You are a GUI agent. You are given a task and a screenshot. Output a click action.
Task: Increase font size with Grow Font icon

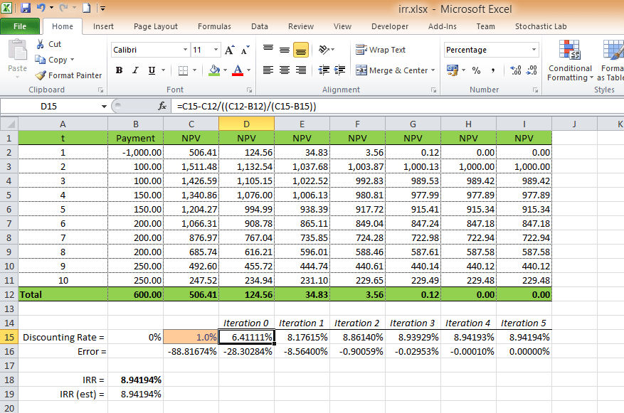coord(230,50)
